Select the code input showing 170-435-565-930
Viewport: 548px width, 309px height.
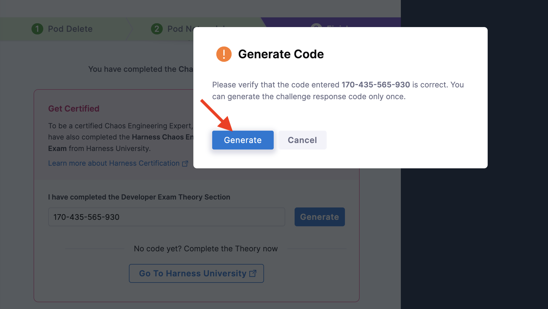(166, 217)
